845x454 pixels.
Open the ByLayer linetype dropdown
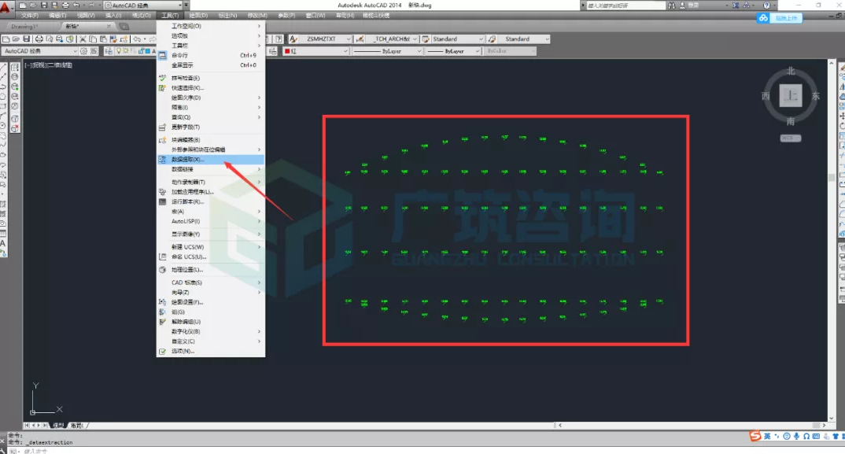tap(387, 51)
